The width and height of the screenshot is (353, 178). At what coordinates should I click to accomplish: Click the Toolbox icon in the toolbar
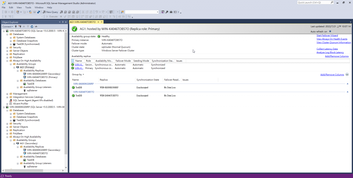coord(171,12)
